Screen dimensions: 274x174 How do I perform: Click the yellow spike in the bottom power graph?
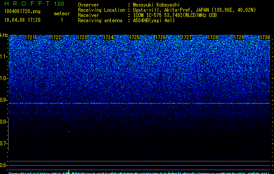point(69,171)
